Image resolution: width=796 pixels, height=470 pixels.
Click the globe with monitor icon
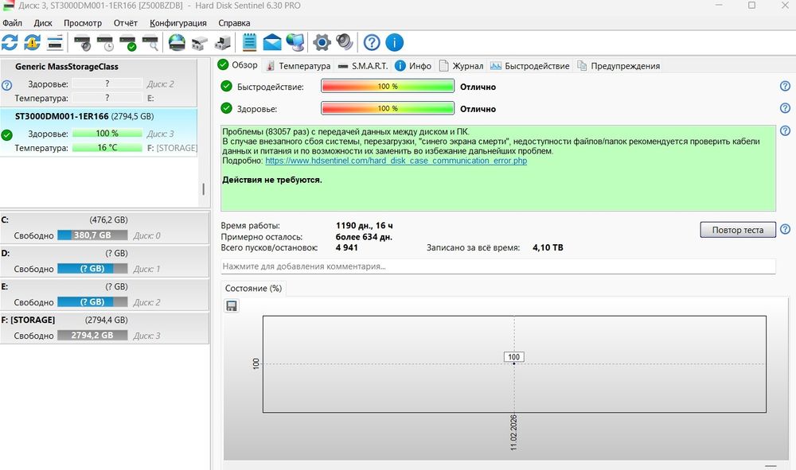coord(295,43)
